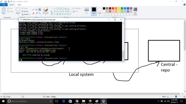Choose the purple palette swatch
This screenshot has width=186, height=104.
pyautogui.click(x=131, y=8)
